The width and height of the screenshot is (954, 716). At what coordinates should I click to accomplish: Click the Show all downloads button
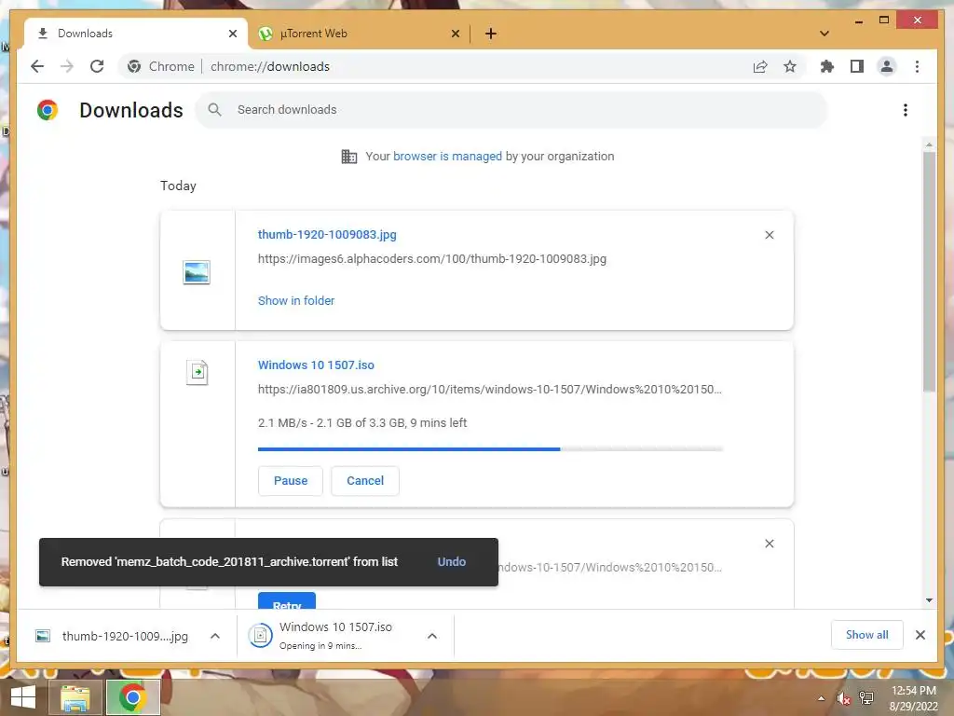[x=866, y=635]
